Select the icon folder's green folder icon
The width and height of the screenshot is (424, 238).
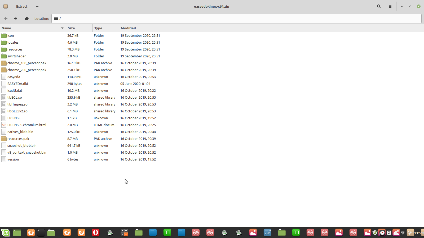(x=4, y=35)
